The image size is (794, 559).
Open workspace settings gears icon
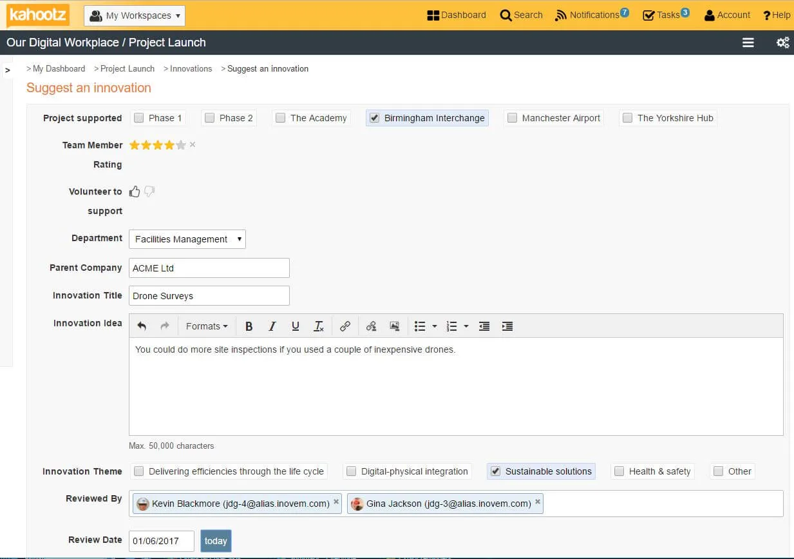tap(783, 43)
